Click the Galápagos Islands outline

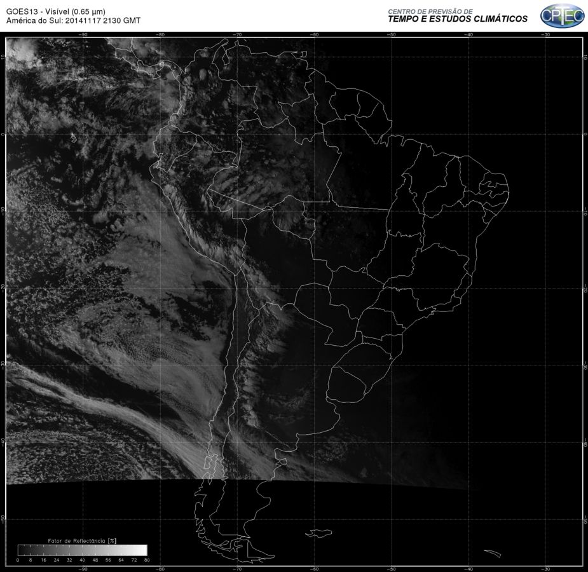(74, 138)
